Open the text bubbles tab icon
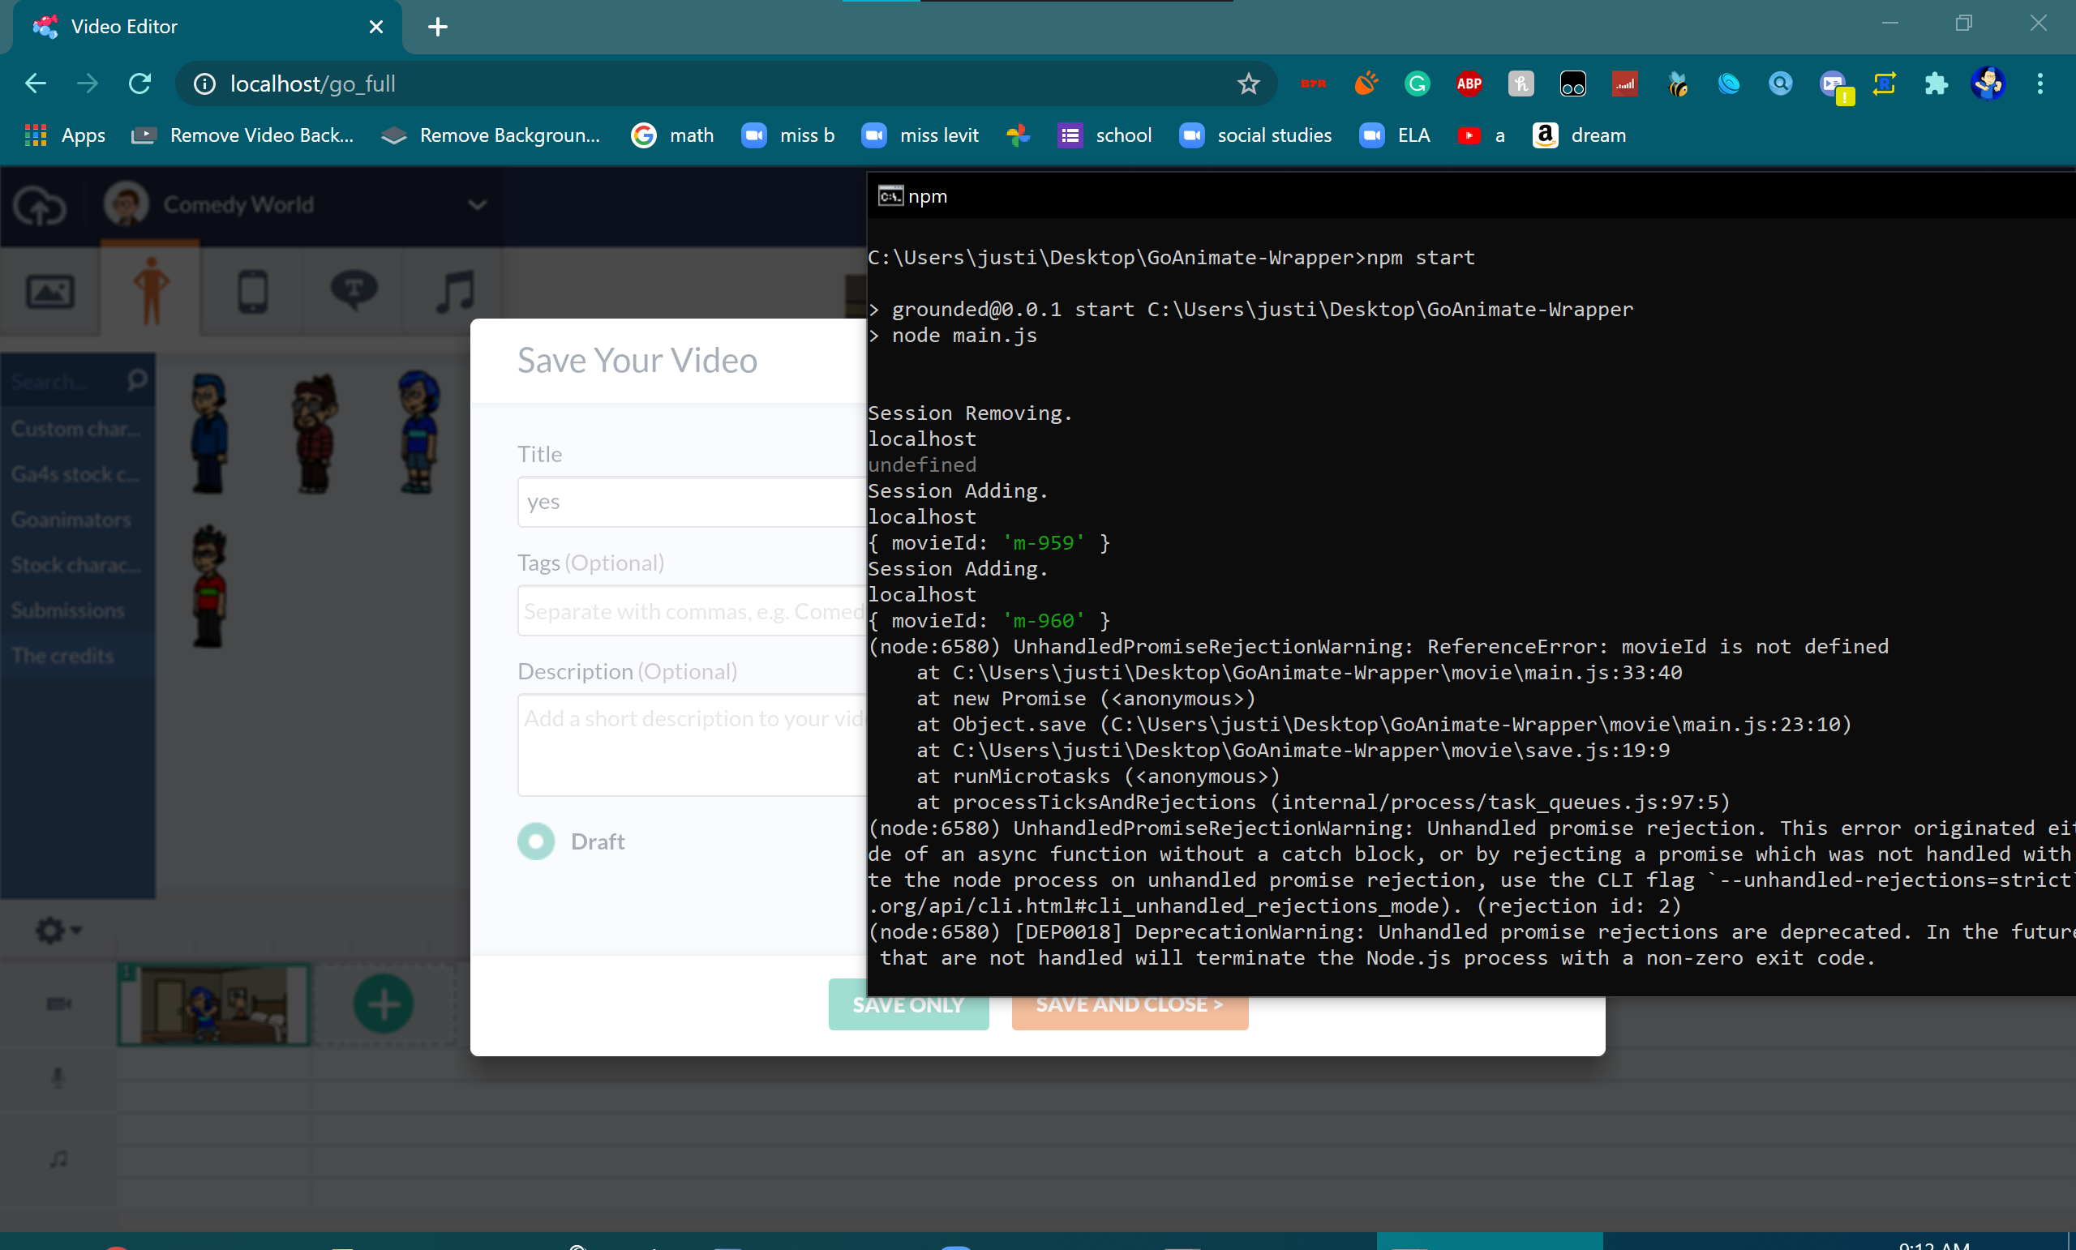This screenshot has height=1250, width=2076. (x=354, y=290)
